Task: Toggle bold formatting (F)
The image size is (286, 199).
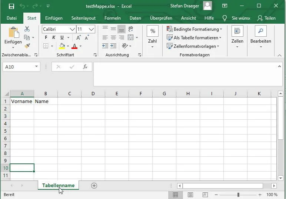Action: (46, 37)
